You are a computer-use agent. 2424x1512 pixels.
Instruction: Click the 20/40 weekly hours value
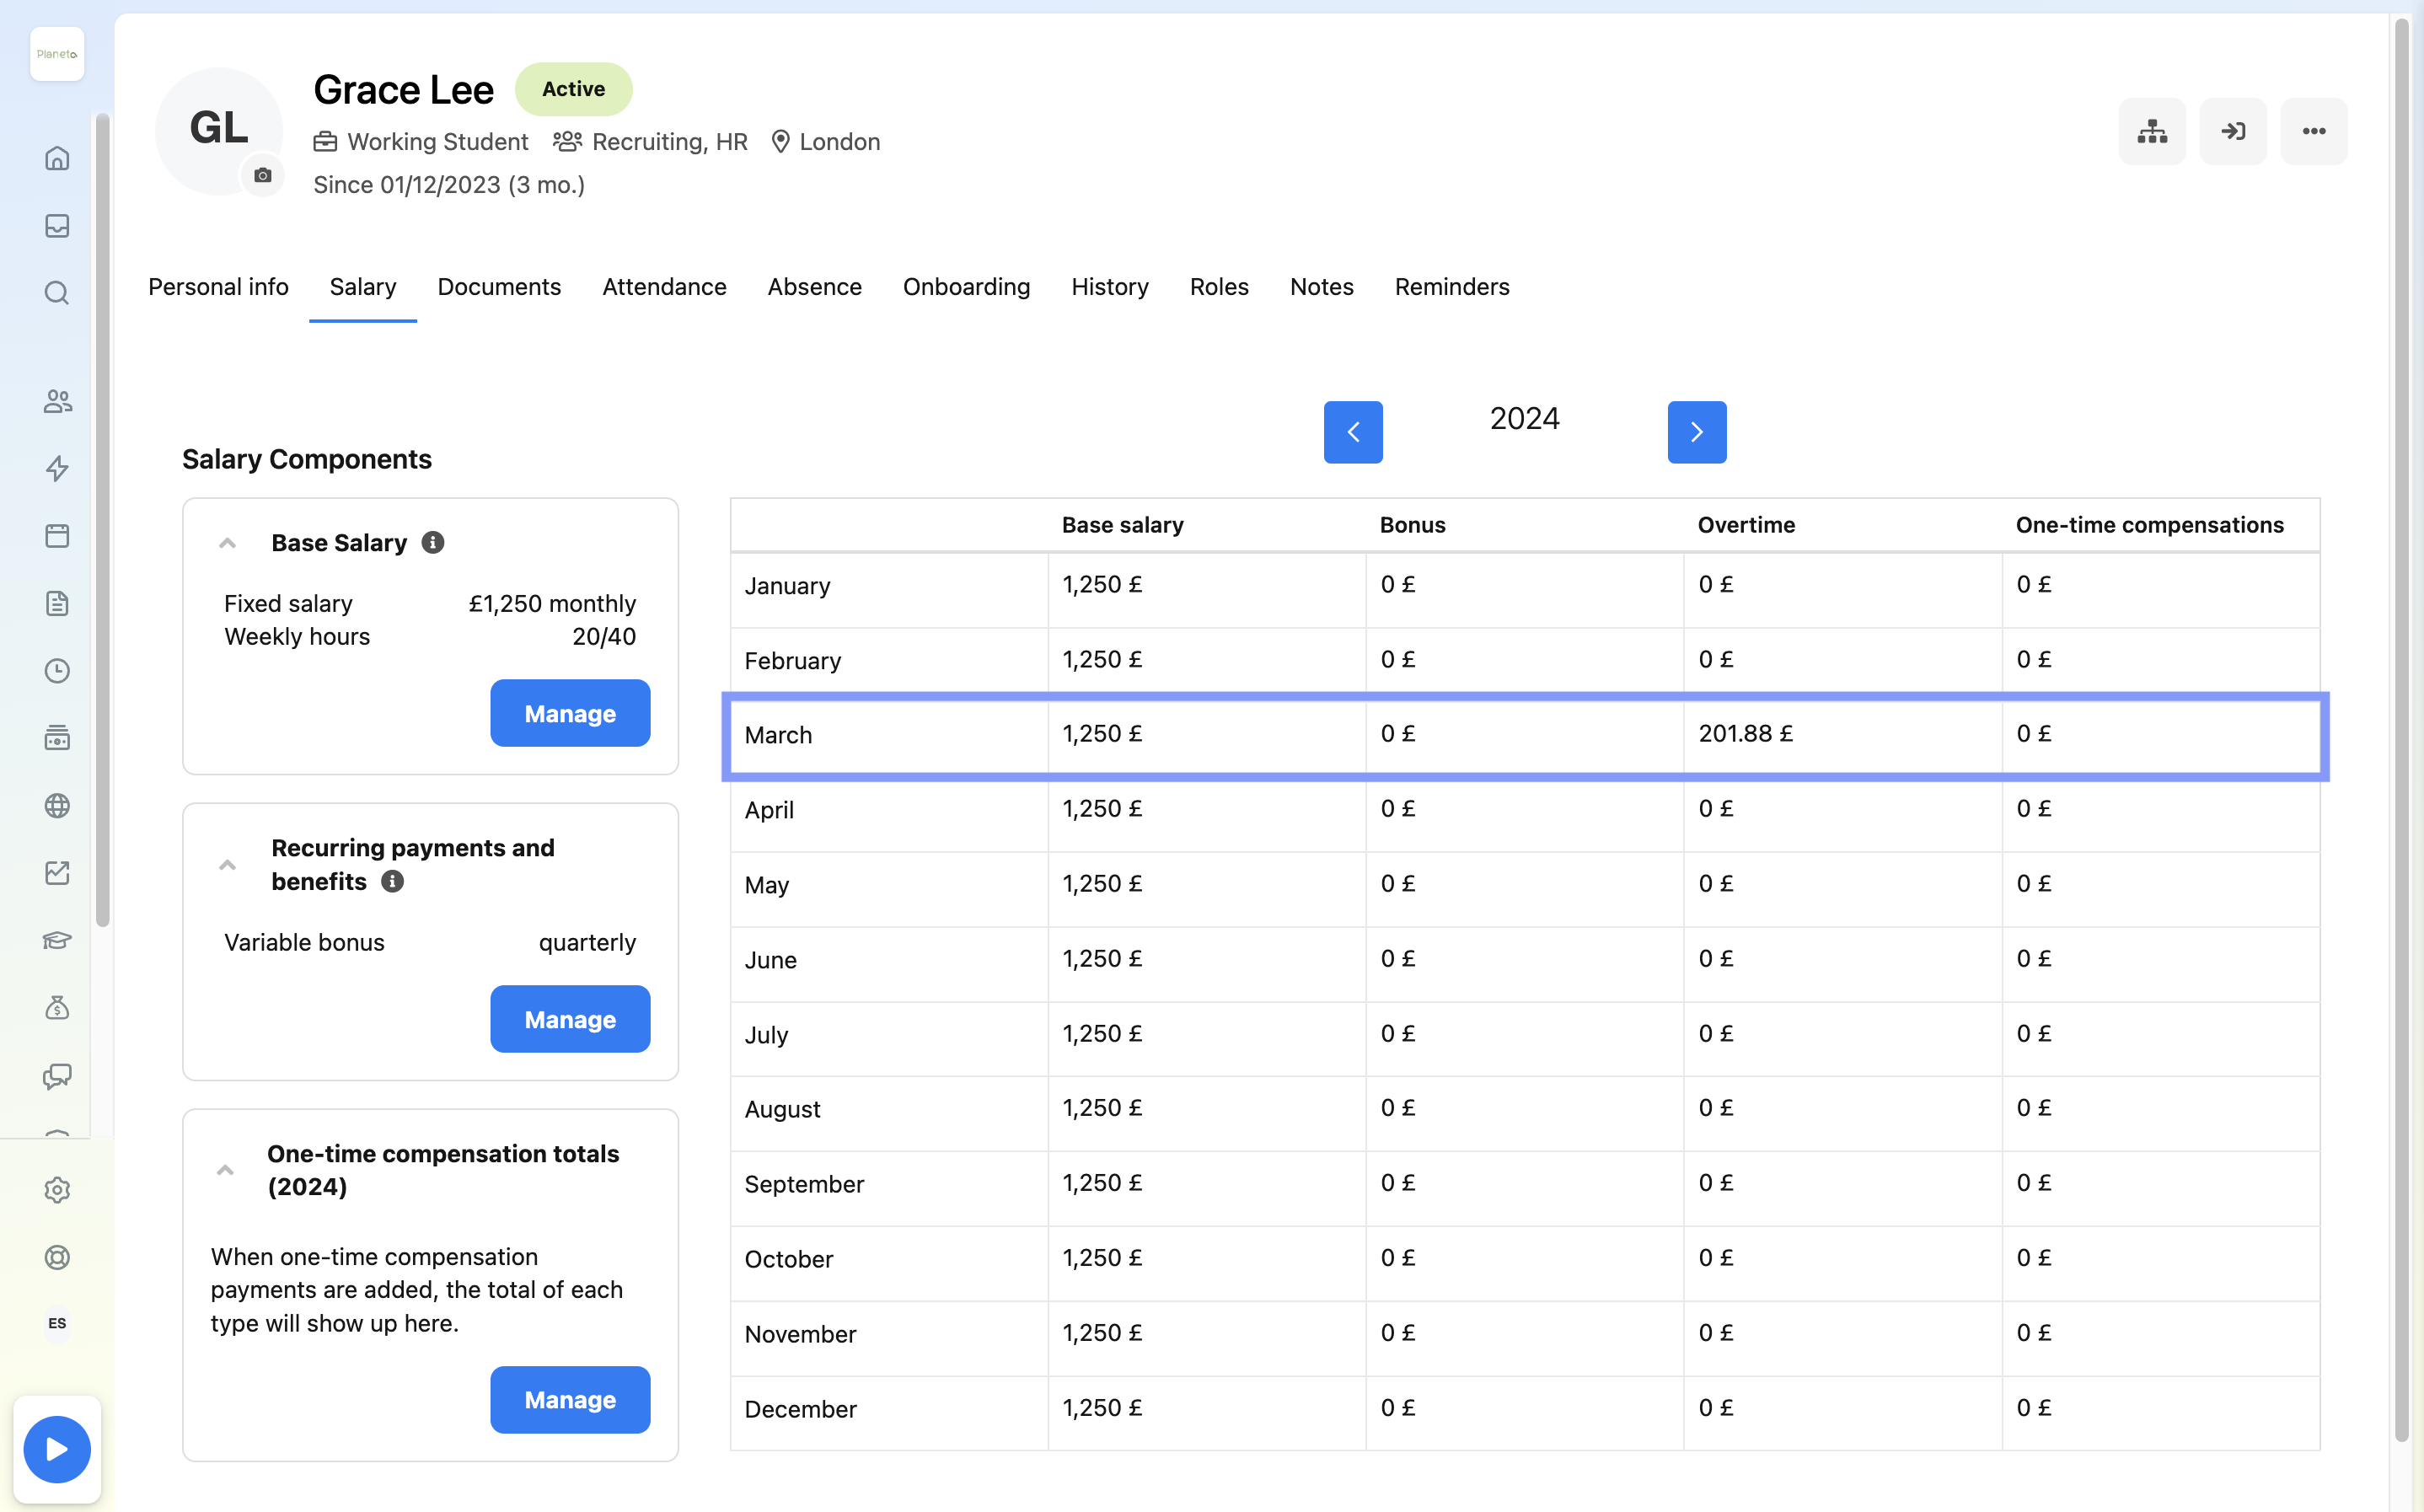604,637
